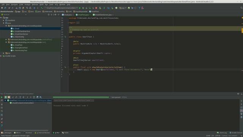Viewport: 243px width, 137px height.
Task: Click the Sync Project refresh icon in toolbar
Action: tap(5, 8)
